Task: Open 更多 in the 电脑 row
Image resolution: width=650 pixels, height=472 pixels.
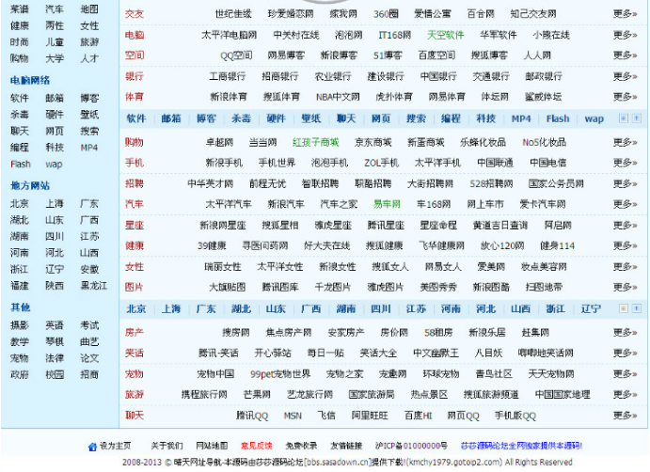Action: 625,35
